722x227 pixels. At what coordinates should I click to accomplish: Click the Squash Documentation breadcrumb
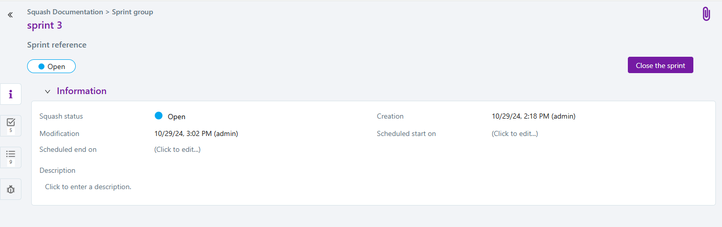tap(65, 12)
